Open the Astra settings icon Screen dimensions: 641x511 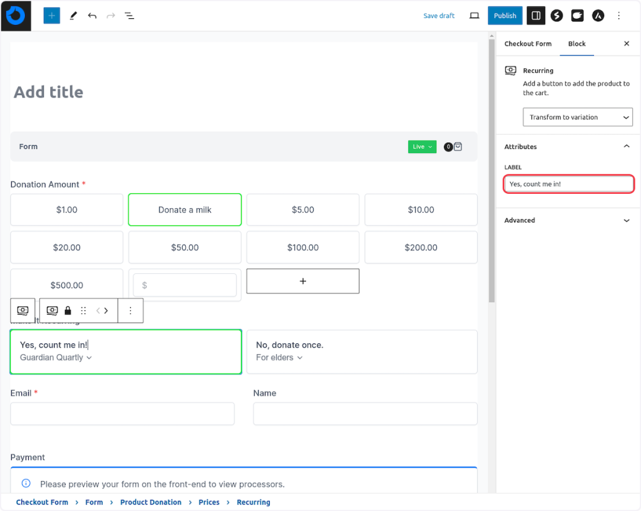598,16
